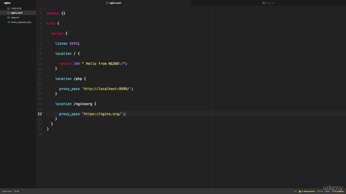The height and width of the screenshot is (194, 346).
Task: Open the updates notification in status bar
Action: click(x=337, y=191)
